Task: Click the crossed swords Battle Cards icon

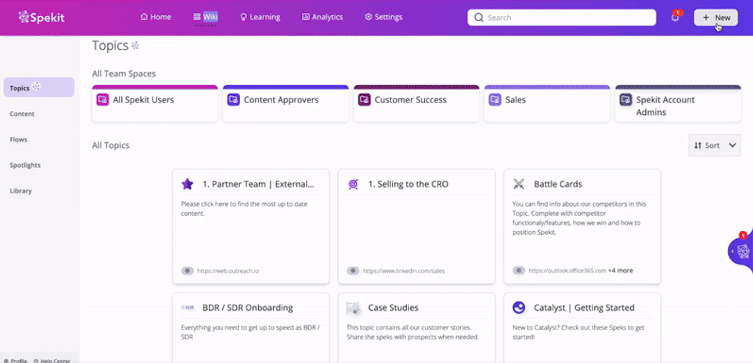Action: coord(518,184)
